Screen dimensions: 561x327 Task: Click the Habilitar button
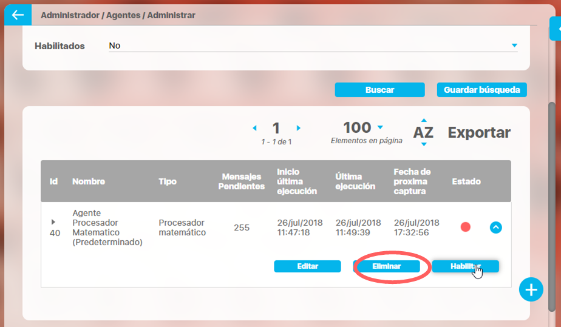click(x=465, y=266)
